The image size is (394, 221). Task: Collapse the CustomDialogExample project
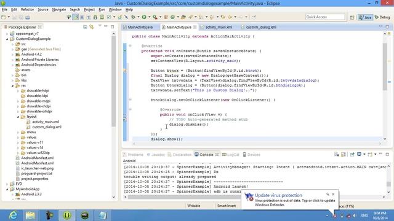point(7,39)
